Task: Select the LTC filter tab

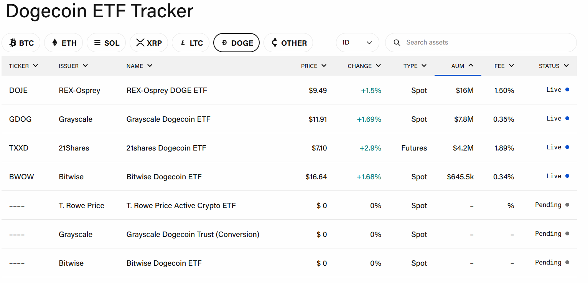Action: 191,43
